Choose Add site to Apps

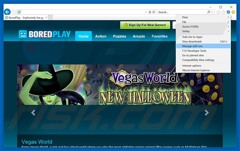coord(203,37)
